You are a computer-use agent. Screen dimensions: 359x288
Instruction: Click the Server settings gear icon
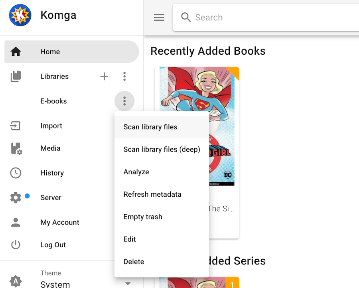pyautogui.click(x=16, y=197)
